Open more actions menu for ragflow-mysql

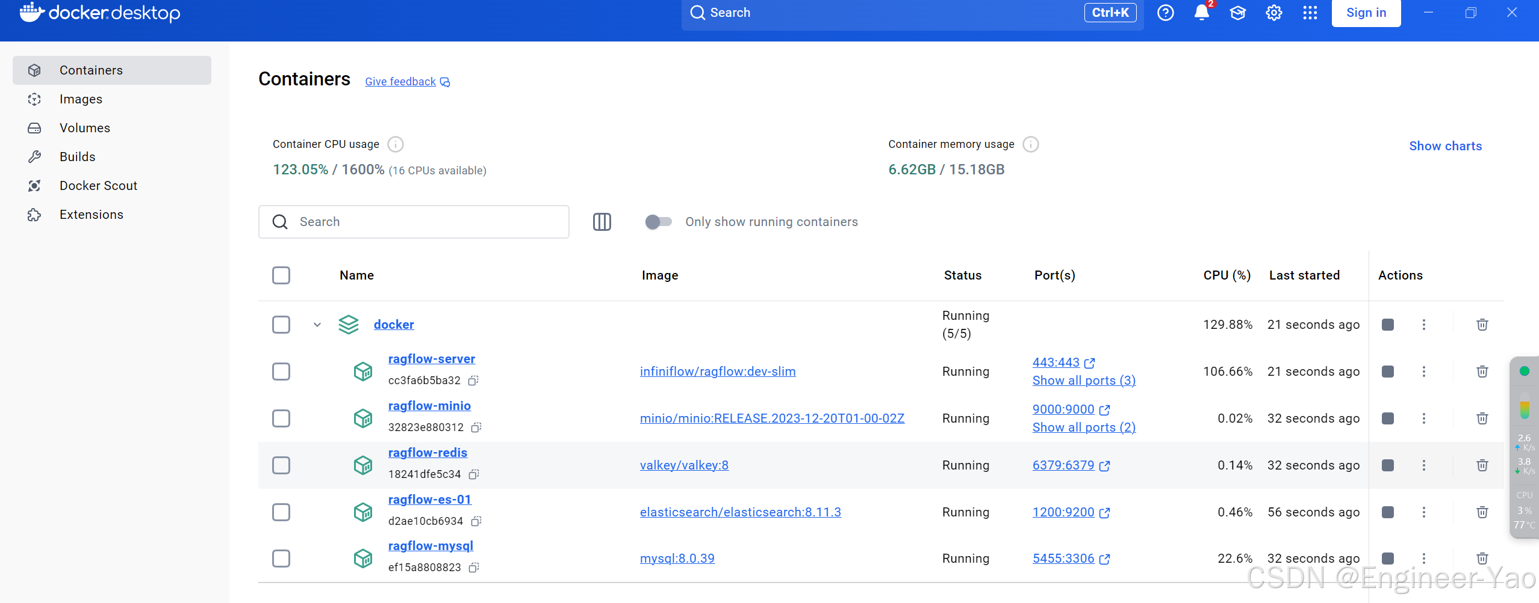1424,559
